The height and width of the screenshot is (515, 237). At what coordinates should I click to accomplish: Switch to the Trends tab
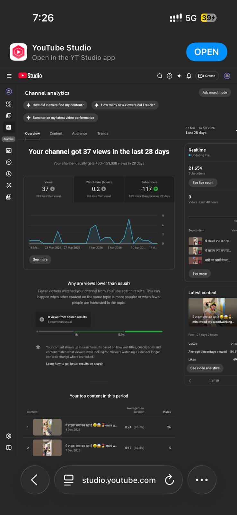coord(102,134)
